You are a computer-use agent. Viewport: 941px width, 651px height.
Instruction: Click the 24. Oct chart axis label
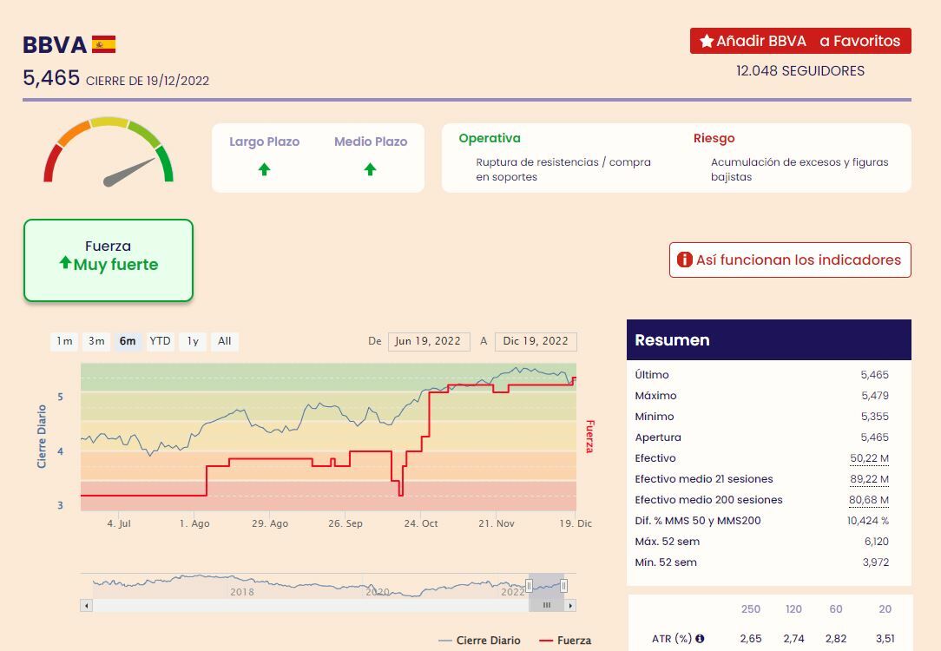(x=421, y=523)
